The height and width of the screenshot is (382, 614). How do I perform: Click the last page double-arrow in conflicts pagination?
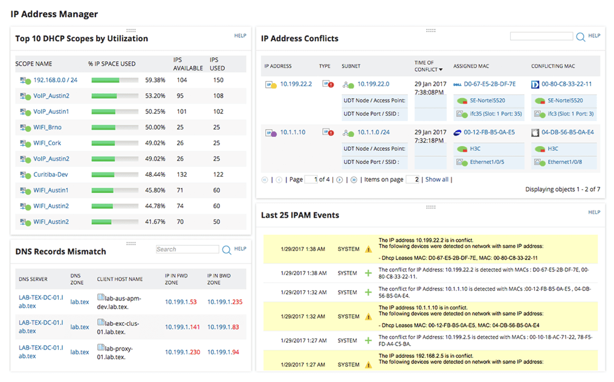tap(354, 179)
